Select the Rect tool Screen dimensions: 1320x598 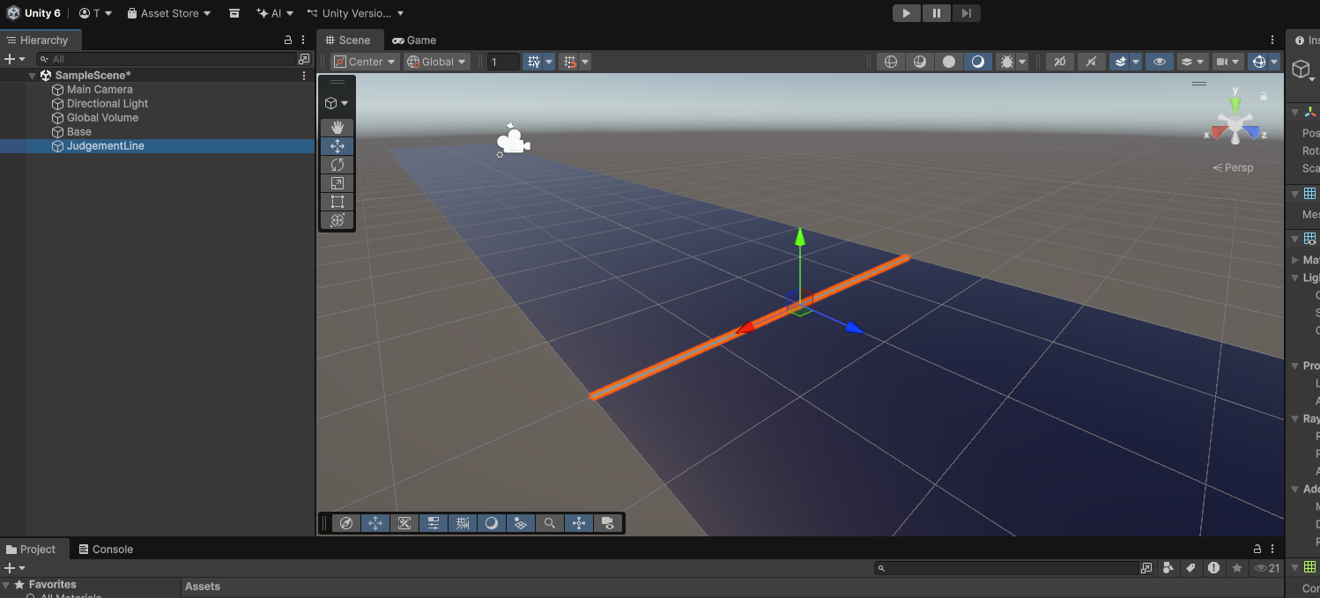point(337,202)
